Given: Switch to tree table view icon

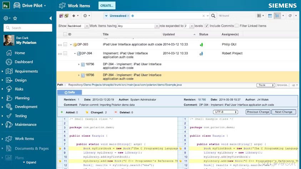Looking at the screenshot, I should [x=277, y=16].
